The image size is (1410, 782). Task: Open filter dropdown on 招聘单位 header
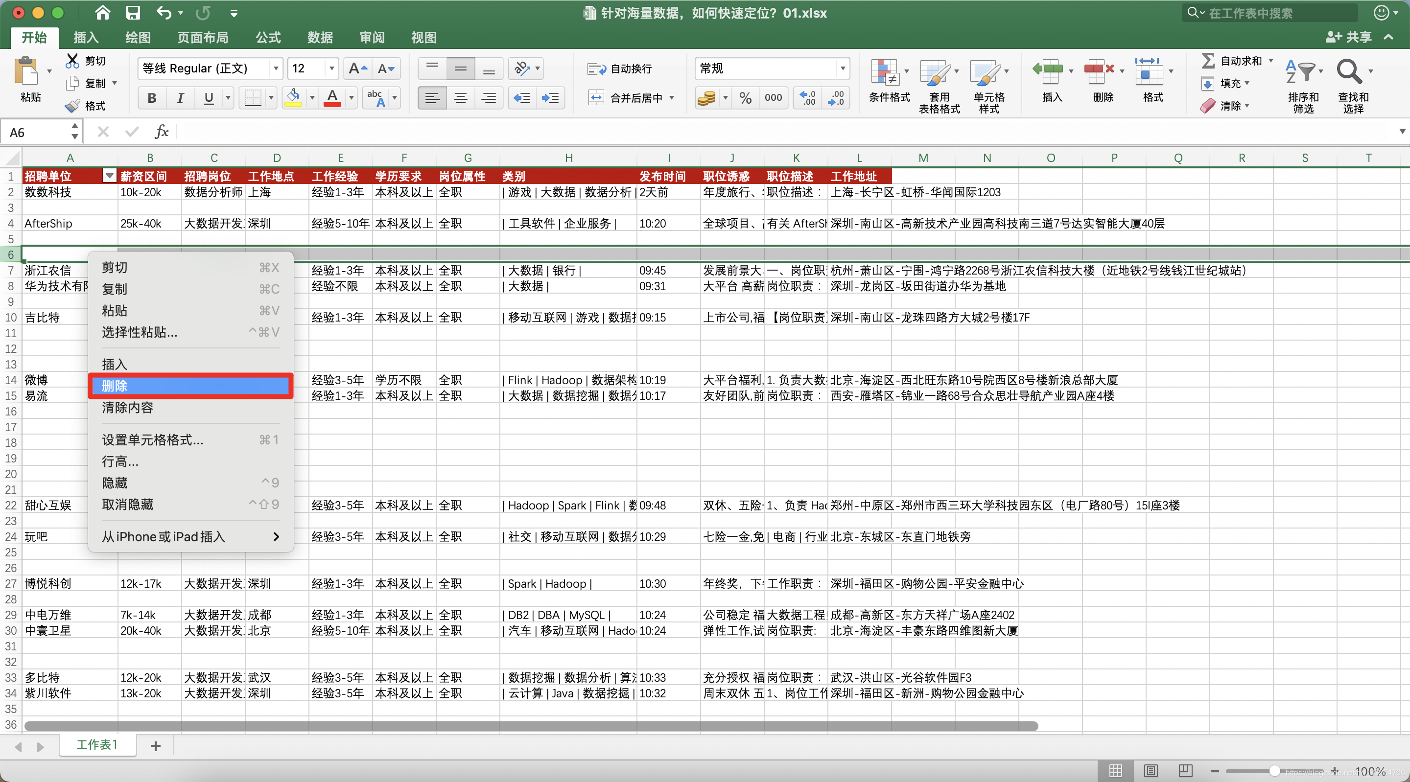[x=110, y=176]
